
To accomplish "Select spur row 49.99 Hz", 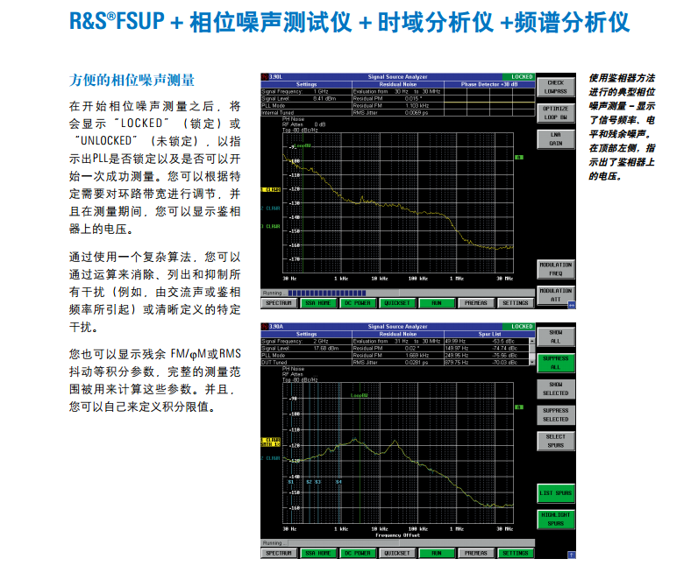I will tap(487, 342).
